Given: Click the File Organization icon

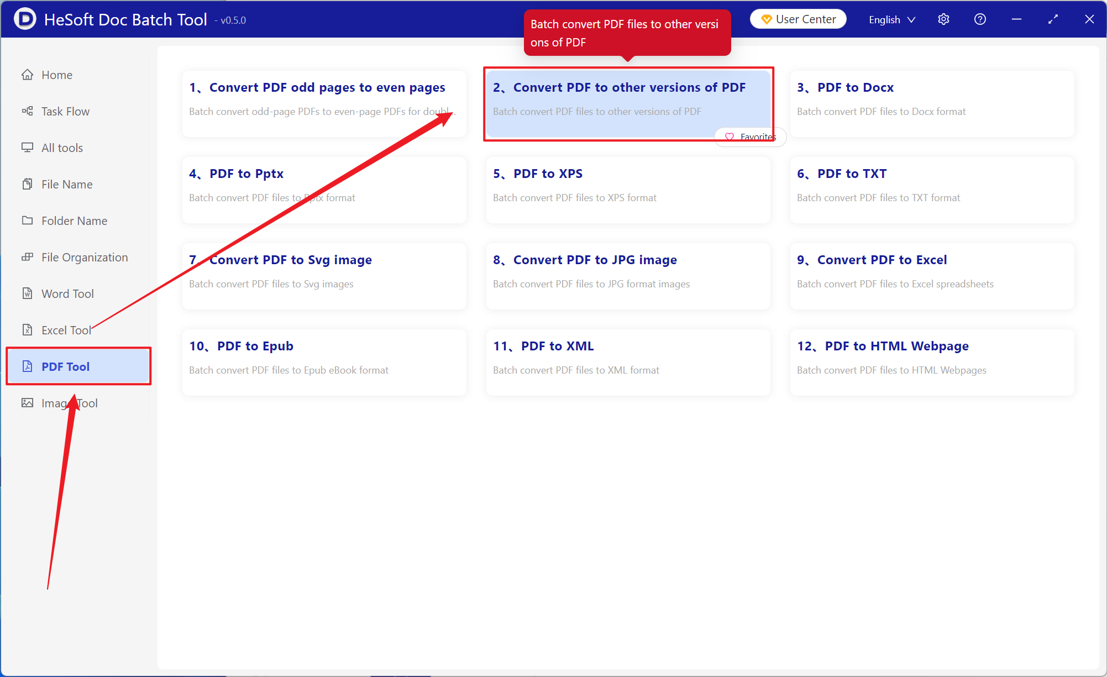Looking at the screenshot, I should point(27,257).
